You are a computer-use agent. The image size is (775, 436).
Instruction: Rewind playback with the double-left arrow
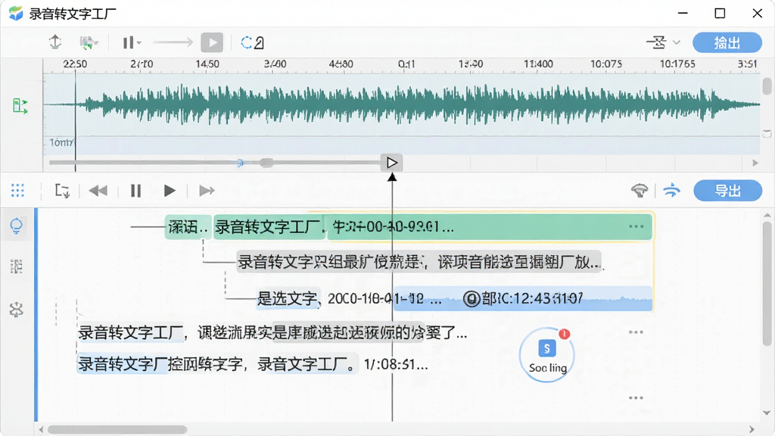click(98, 190)
